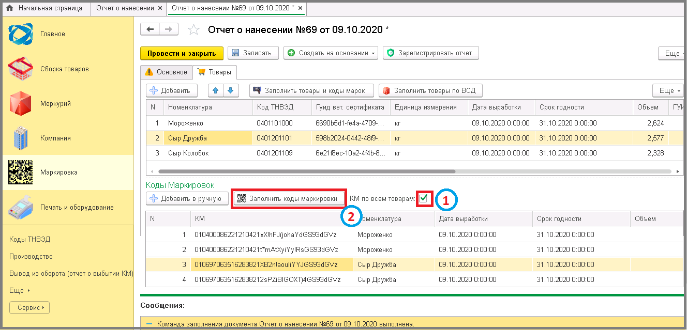Open Печать и оборудование cash register icon
The height and width of the screenshot is (330, 687).
pyautogui.click(x=21, y=207)
